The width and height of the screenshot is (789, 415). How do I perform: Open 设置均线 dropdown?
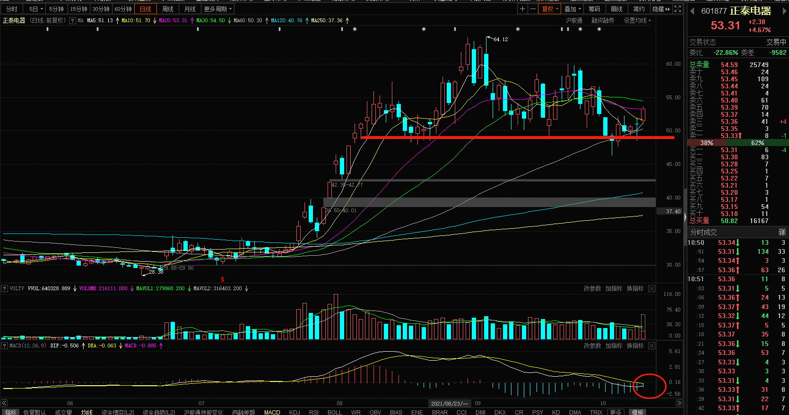pos(637,21)
